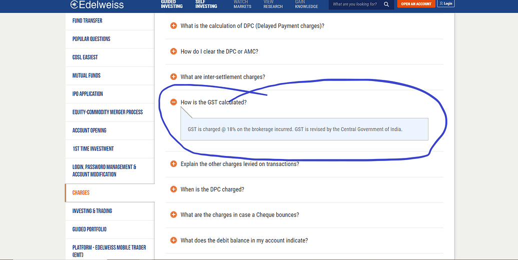
Task: Open the Watch Markets menu
Action: 242,4
